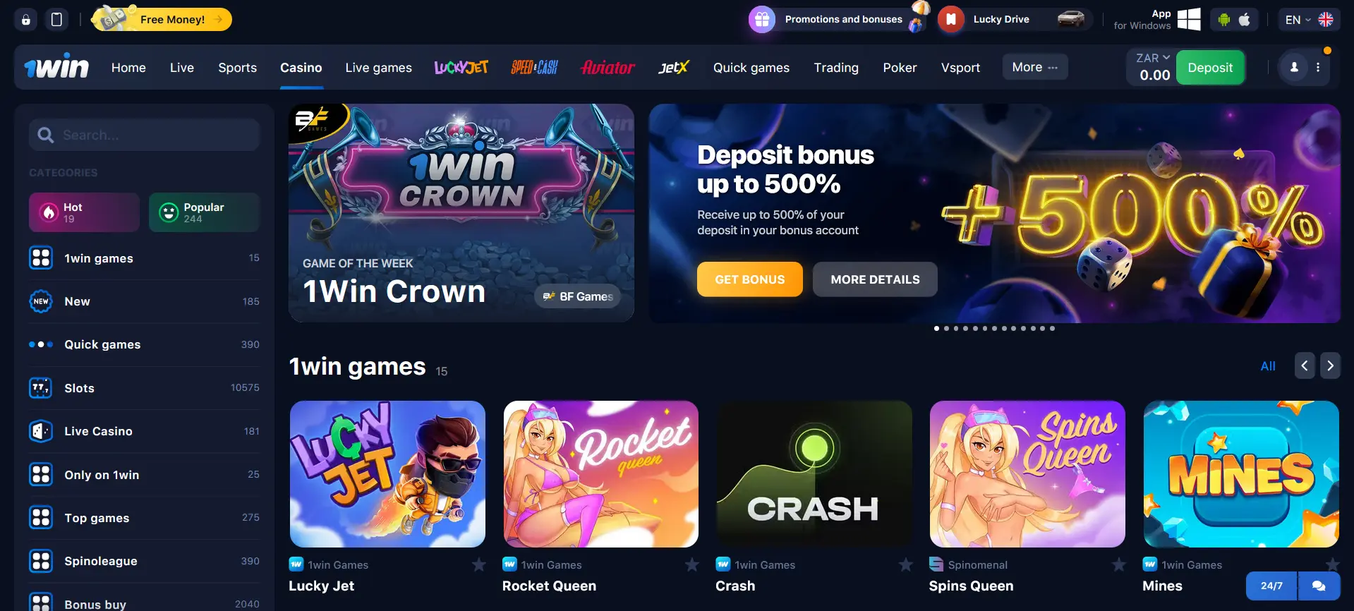Select the Slots category

tap(144, 388)
